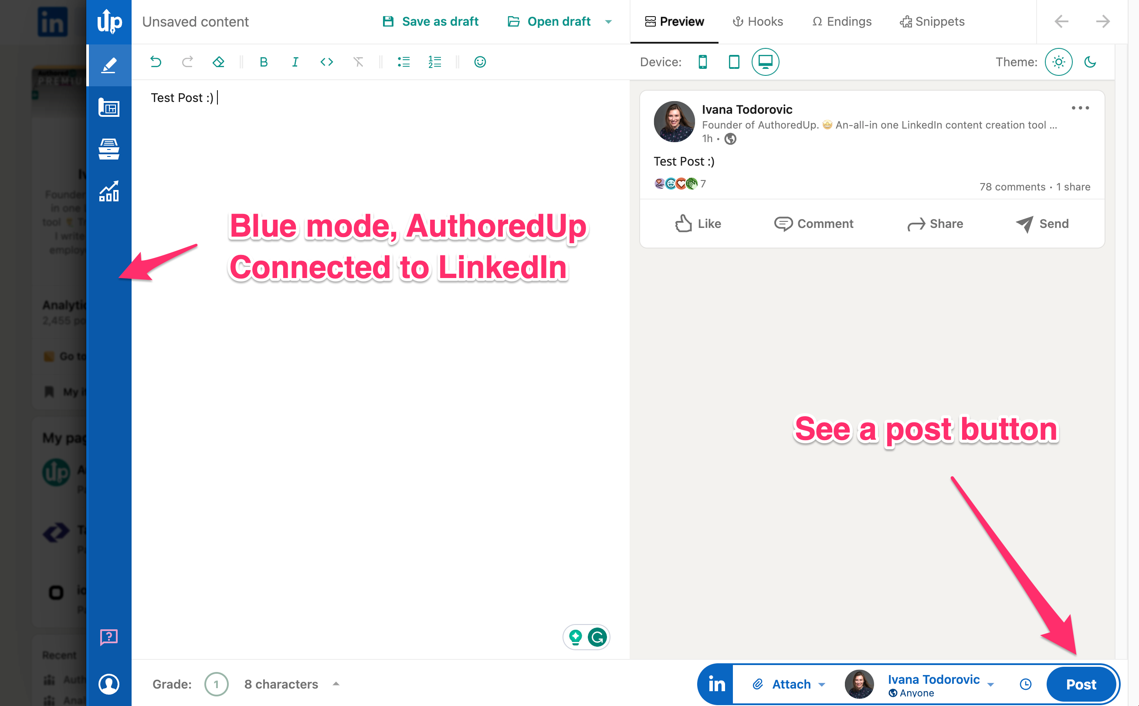1139x706 pixels.
Task: Select mobile device preview toggle
Action: click(x=701, y=62)
